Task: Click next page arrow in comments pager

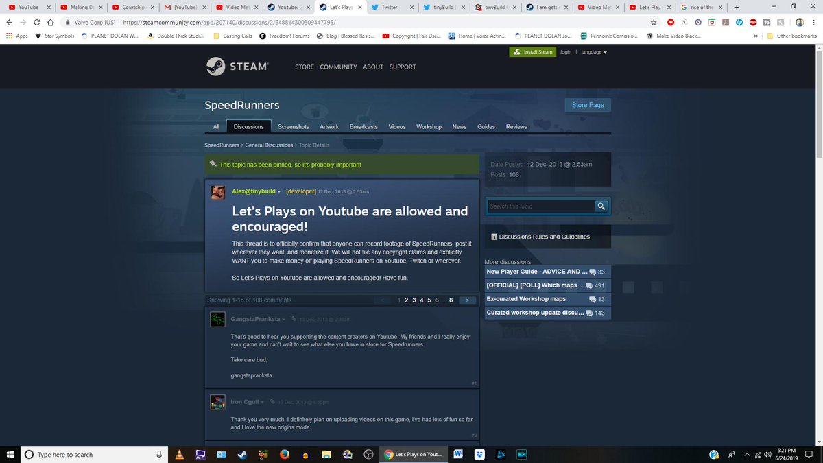Action: [467, 300]
